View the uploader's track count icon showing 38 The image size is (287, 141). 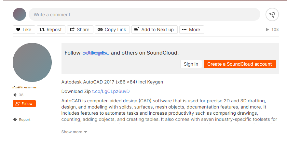15,95
